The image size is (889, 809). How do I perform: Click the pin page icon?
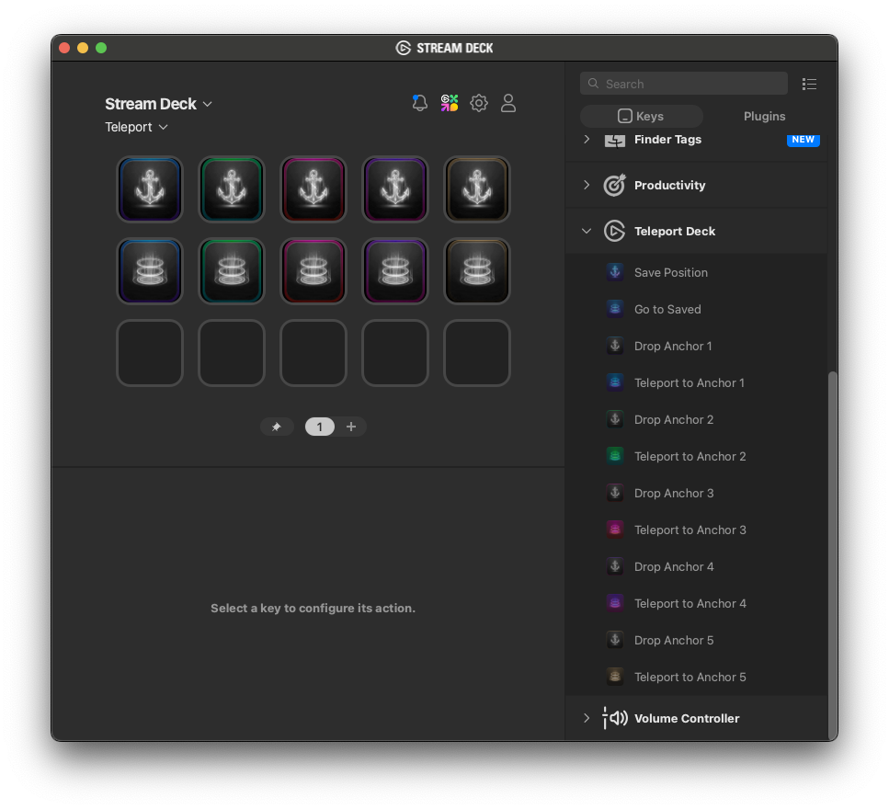tap(277, 427)
